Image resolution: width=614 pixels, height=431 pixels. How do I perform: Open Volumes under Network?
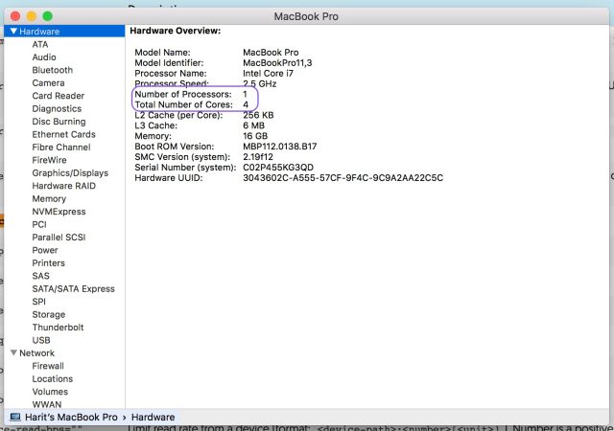50,392
